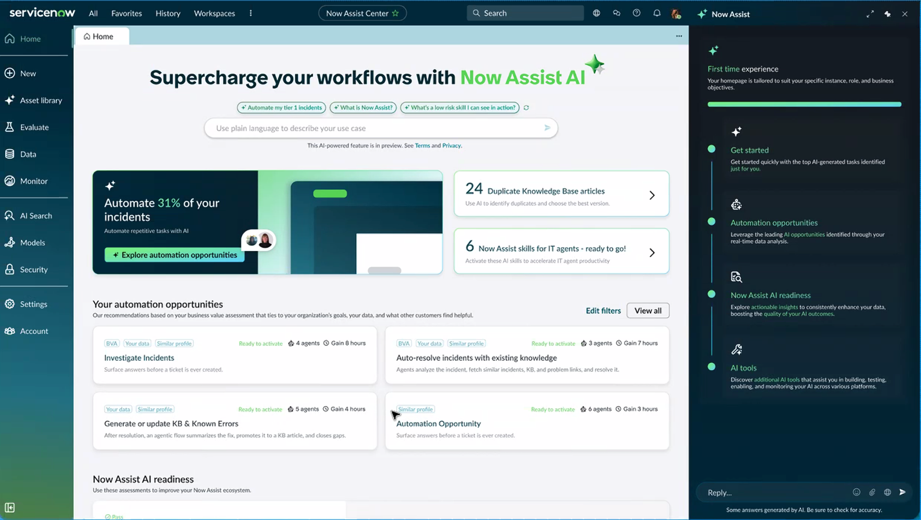Open Now Assist AI readiness step

770,295
